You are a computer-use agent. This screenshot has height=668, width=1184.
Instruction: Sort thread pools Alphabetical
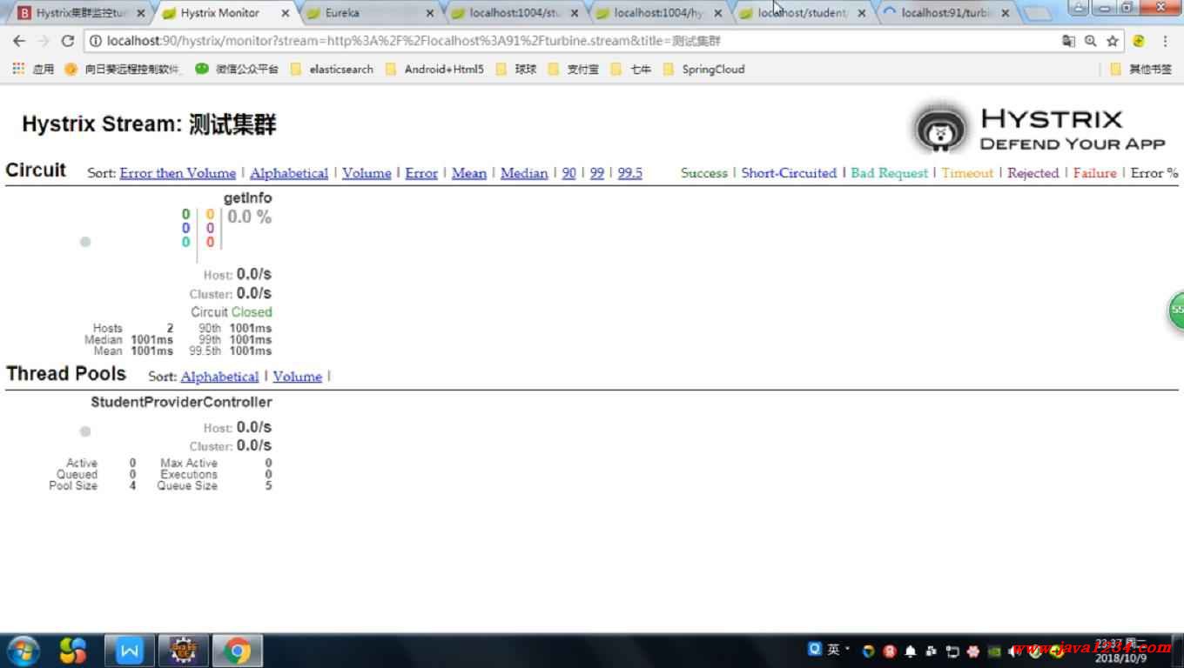[x=219, y=377]
